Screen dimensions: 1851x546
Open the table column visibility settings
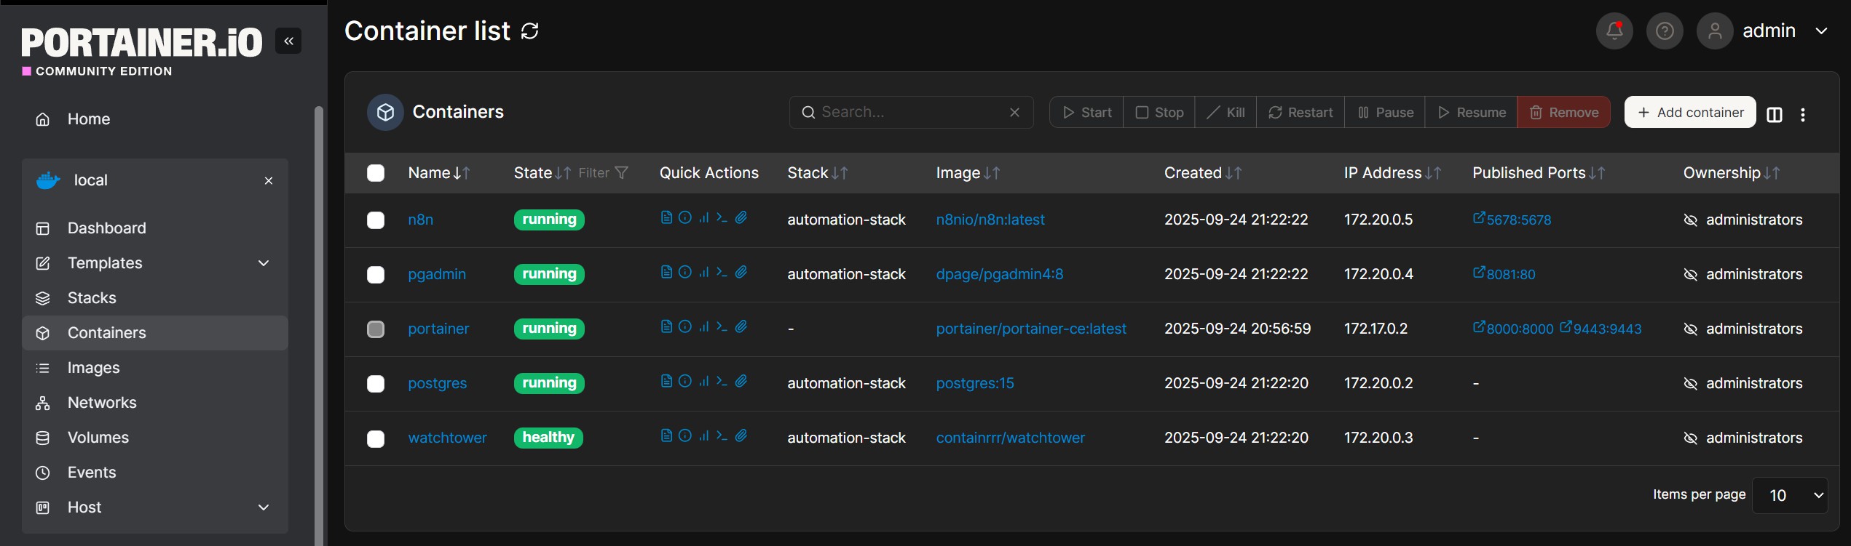(1775, 115)
